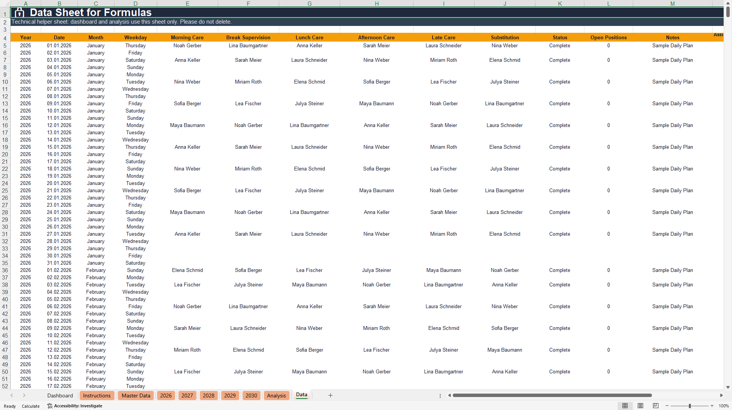Zoom out with the minus button

(667, 406)
